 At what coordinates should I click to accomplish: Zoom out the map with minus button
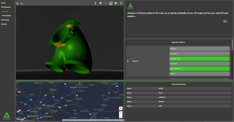coord(121,116)
